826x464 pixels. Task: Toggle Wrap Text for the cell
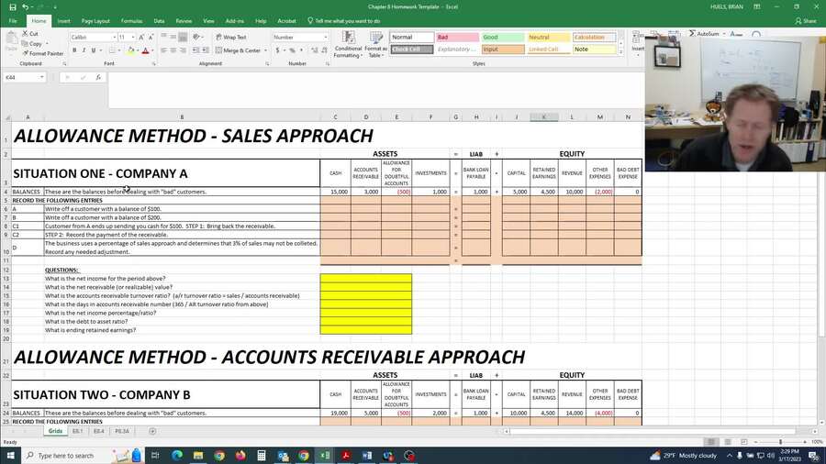coord(230,38)
